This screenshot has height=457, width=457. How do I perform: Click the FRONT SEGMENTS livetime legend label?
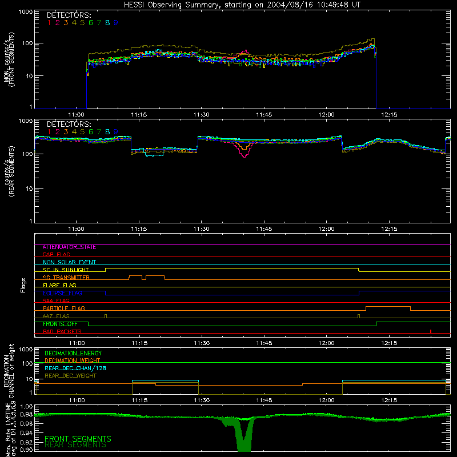coord(78,439)
